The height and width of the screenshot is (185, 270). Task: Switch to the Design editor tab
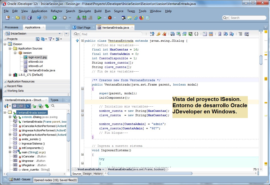87,174
